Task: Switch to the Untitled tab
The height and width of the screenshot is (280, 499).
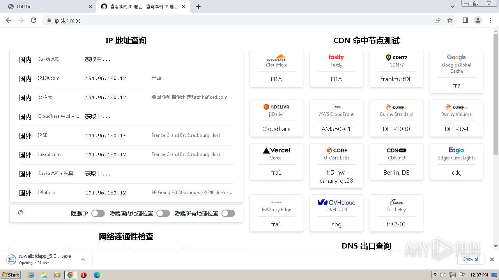Action: [x=48, y=7]
